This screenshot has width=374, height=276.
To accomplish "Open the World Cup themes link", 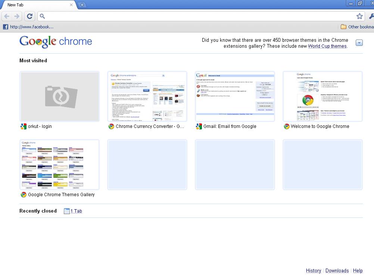I will (327, 46).
